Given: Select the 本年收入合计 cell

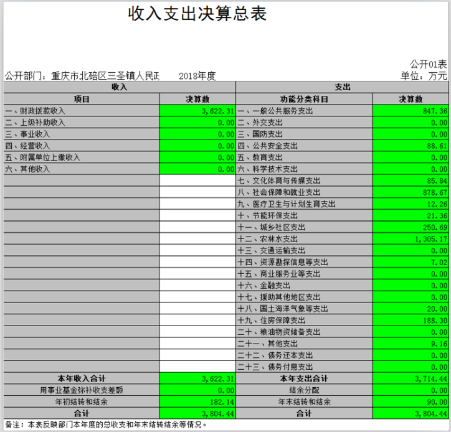Looking at the screenshot, I should [x=82, y=378].
